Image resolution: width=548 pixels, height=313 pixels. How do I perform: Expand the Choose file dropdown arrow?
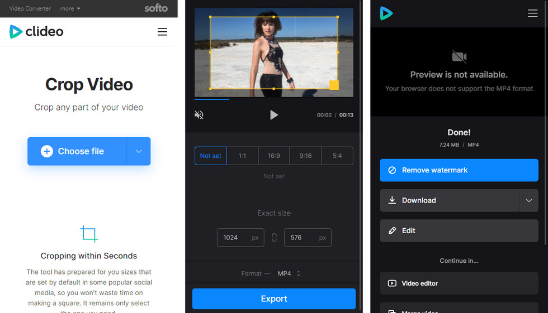click(139, 151)
